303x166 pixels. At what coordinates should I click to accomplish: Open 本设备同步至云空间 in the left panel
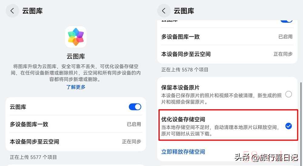(x=35, y=142)
